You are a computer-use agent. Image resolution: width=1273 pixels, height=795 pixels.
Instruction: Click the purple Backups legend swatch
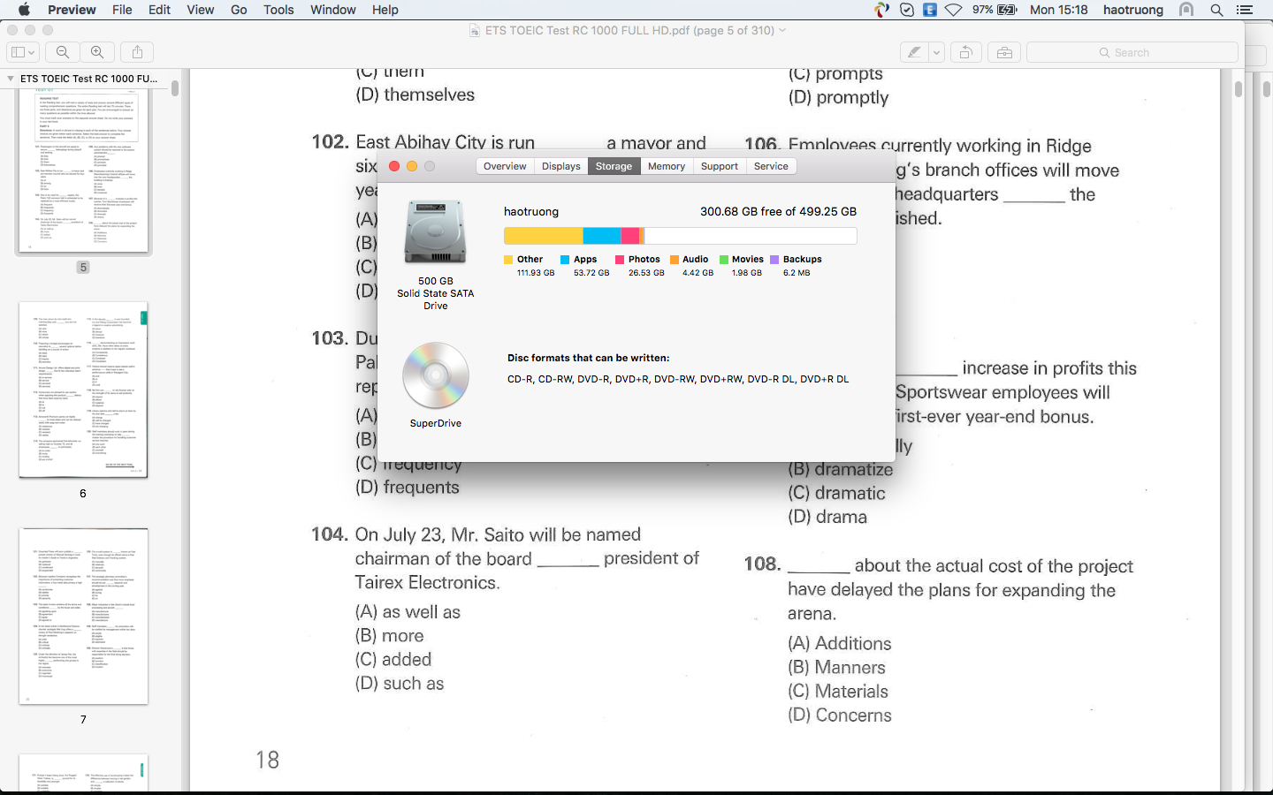[x=774, y=260]
